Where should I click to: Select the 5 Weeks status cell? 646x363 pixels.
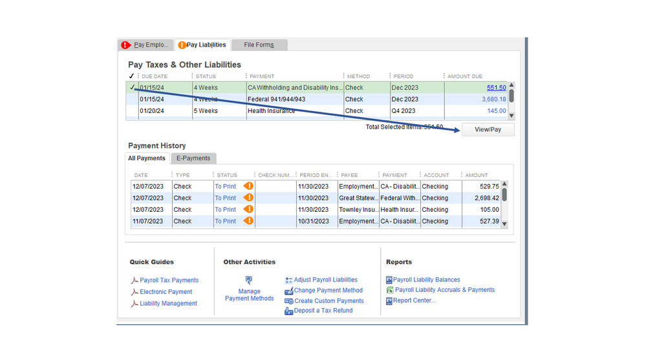click(220, 110)
